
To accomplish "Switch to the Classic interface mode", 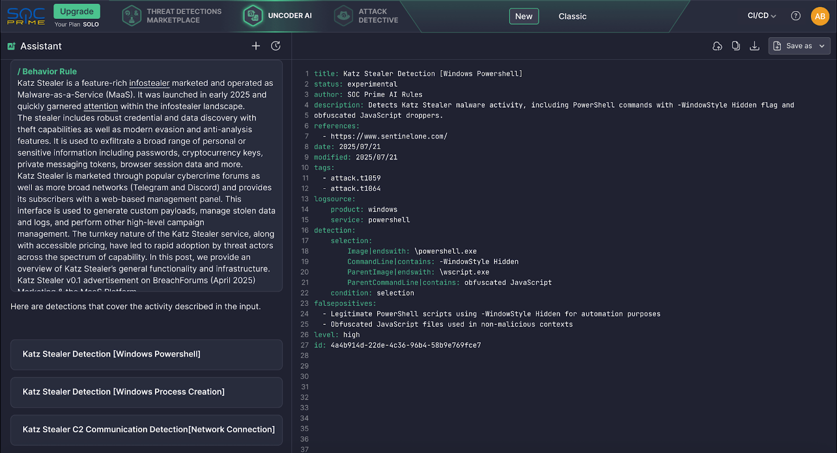I will pos(572,16).
